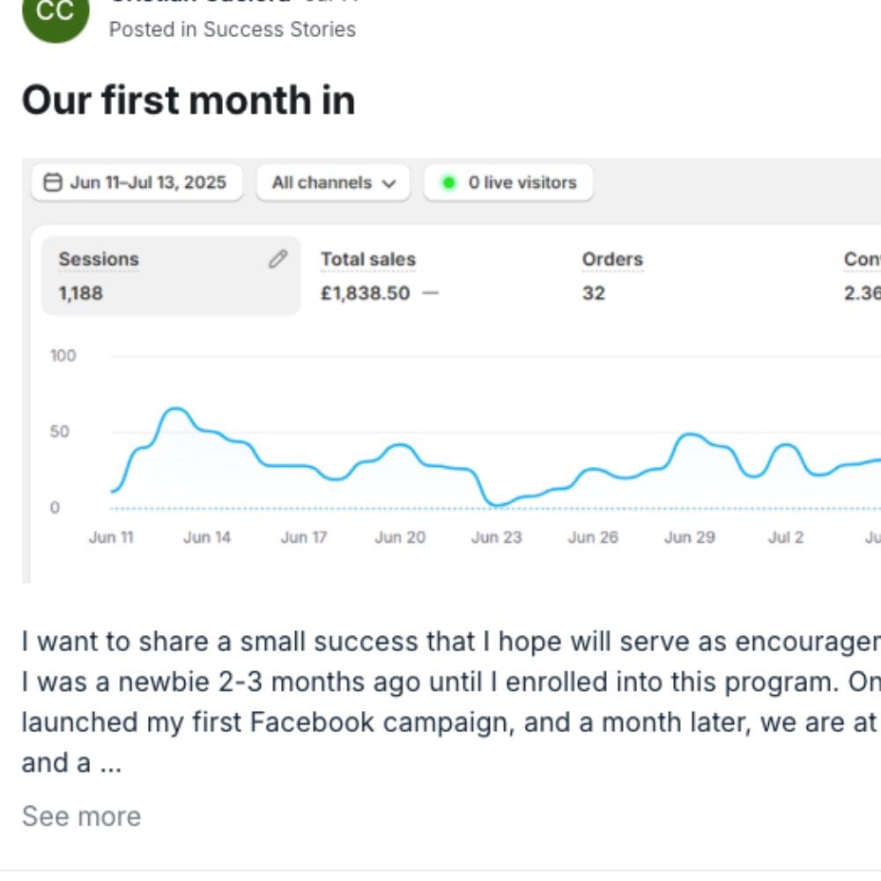Image resolution: width=881 pixels, height=881 pixels.
Task: Open the Success Stories category link
Action: 279,29
